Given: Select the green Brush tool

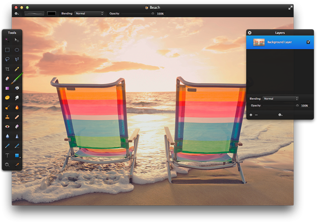Looking at the screenshot, I should click(x=17, y=78).
